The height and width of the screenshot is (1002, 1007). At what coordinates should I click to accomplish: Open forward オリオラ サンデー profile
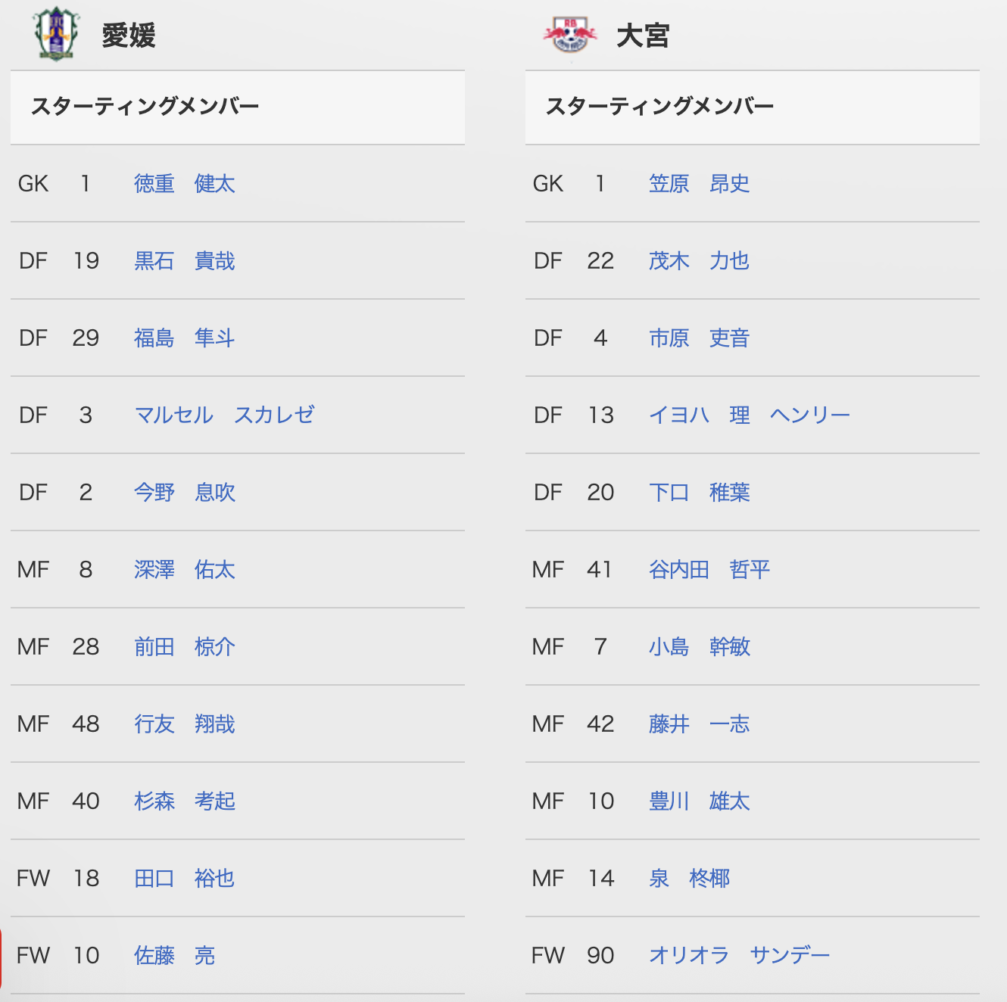pos(740,955)
